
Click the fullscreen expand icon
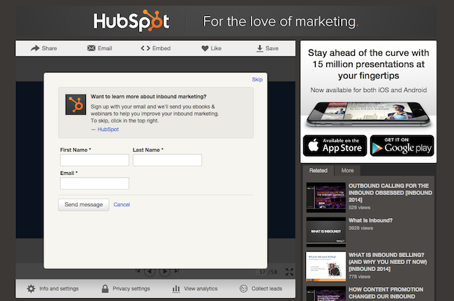tap(289, 272)
